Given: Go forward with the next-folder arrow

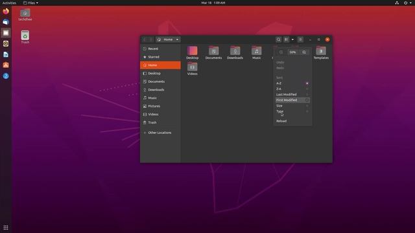Looking at the screenshot, I should 151,39.
